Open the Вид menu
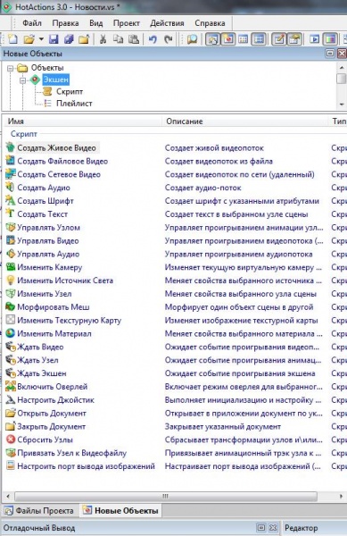 (x=95, y=23)
